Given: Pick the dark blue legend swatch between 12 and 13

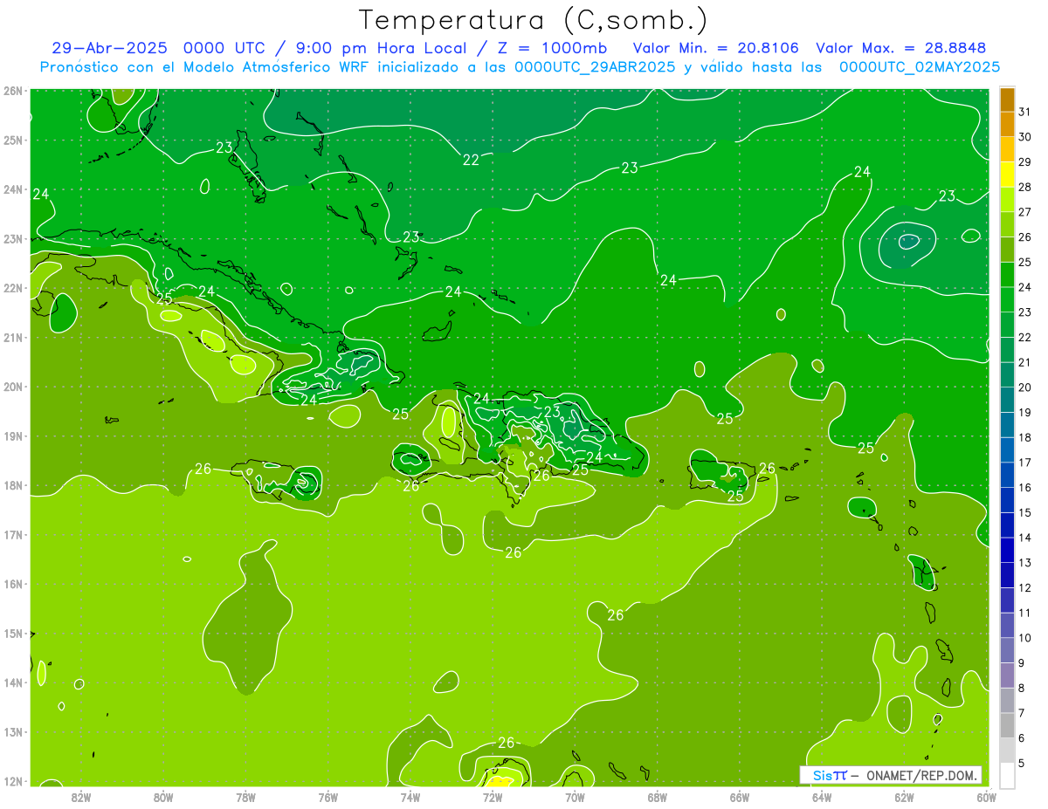Looking at the screenshot, I should tap(1008, 575).
